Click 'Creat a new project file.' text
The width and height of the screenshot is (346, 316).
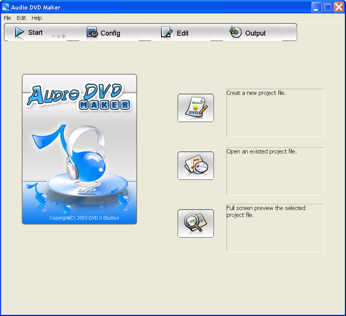(x=256, y=93)
